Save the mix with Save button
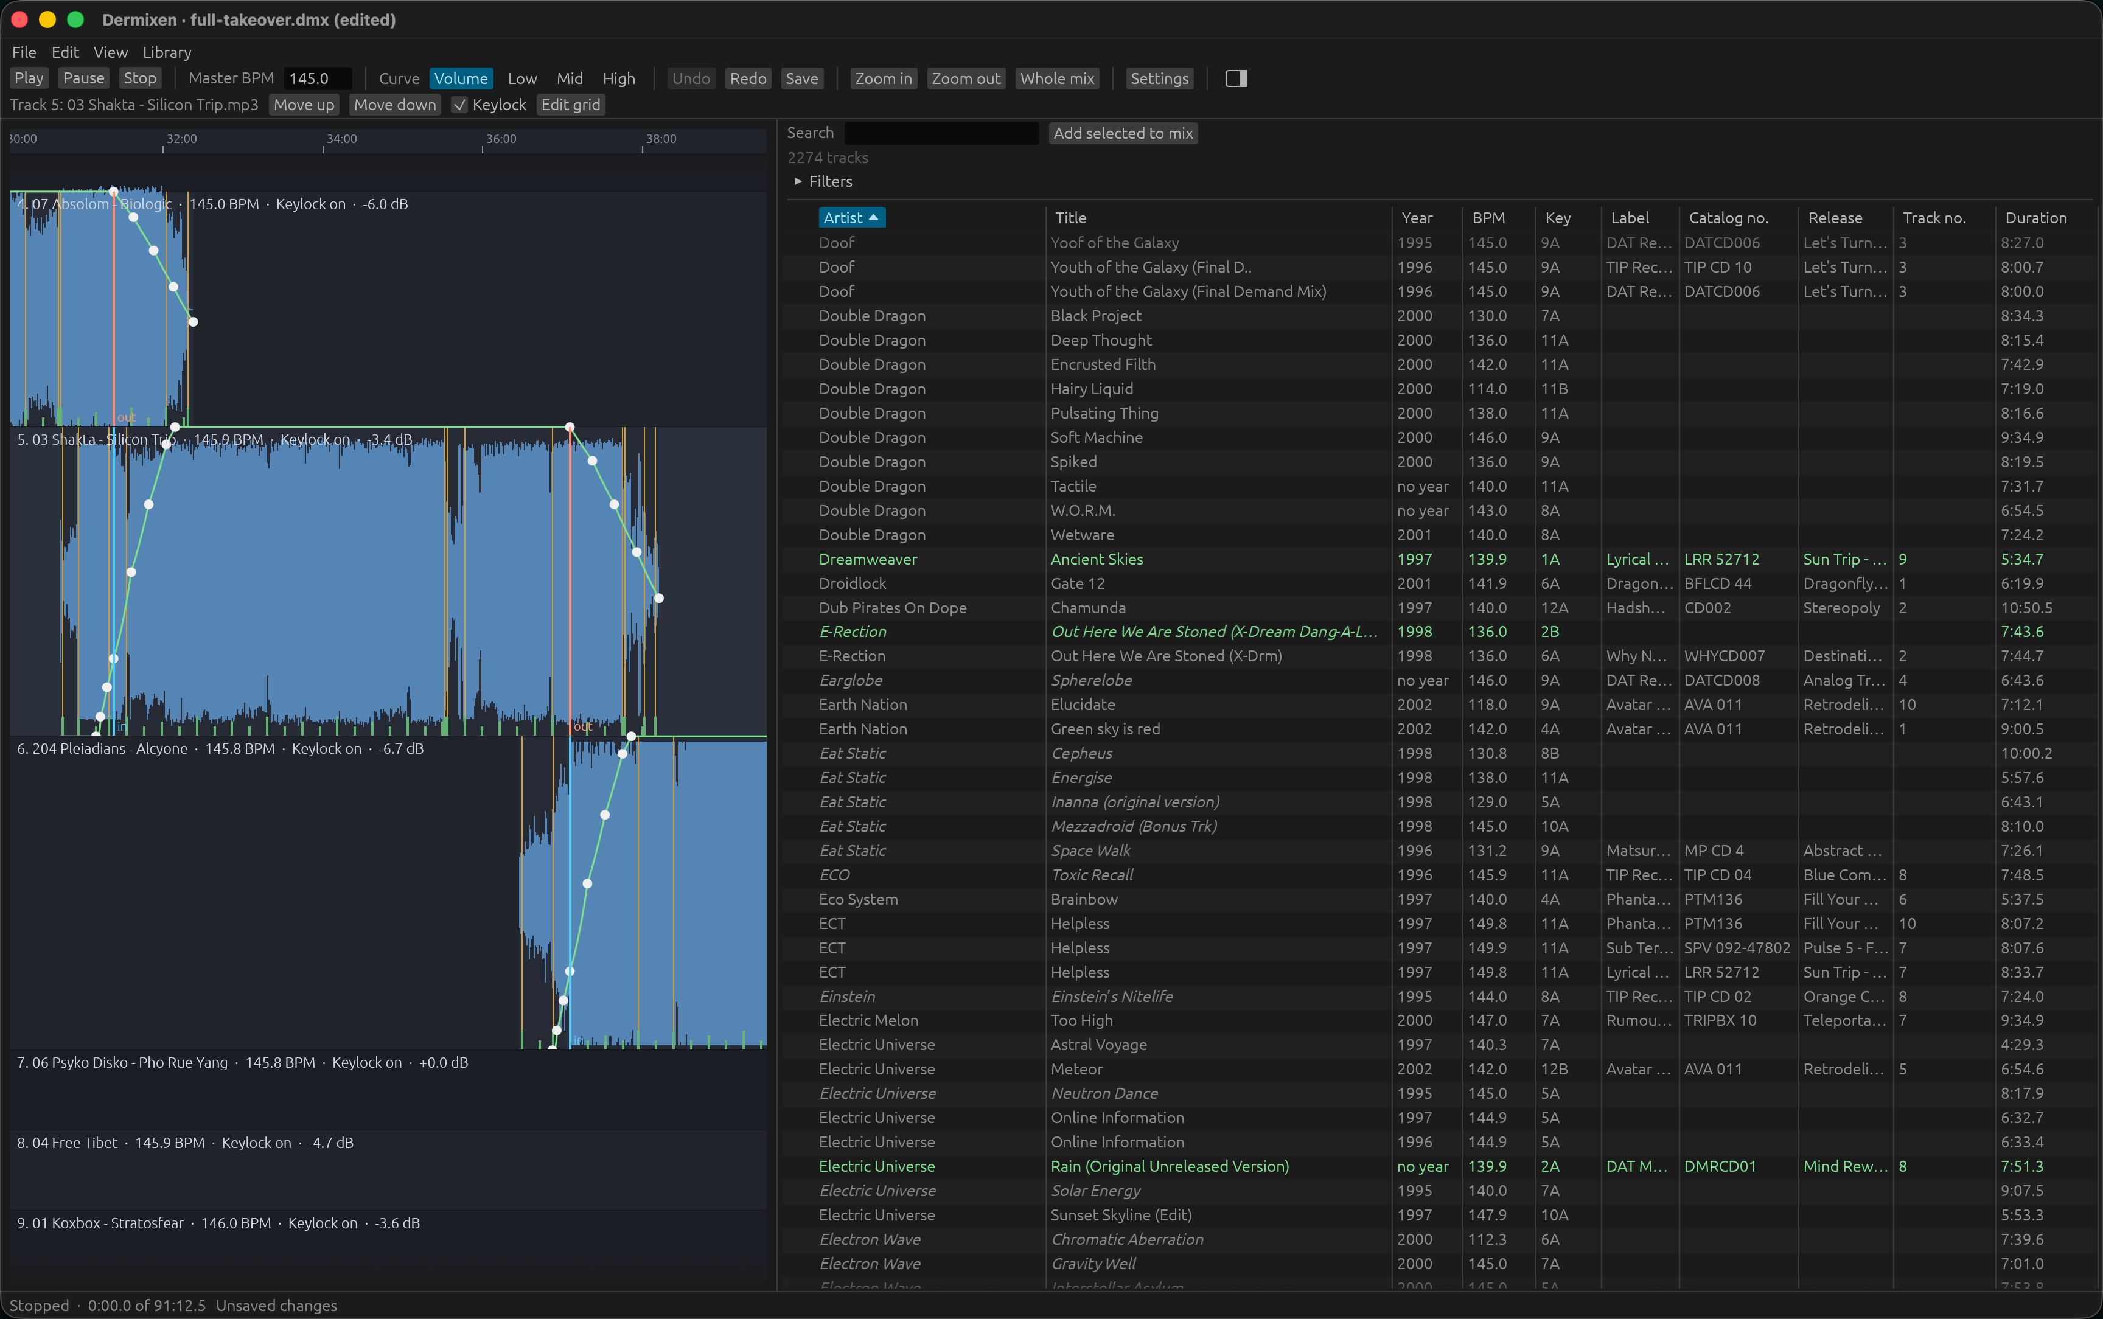The height and width of the screenshot is (1319, 2103). (801, 78)
